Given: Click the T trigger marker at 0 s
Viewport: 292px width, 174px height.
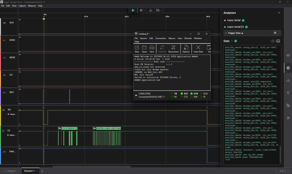Looking at the screenshot, I should point(44,17).
